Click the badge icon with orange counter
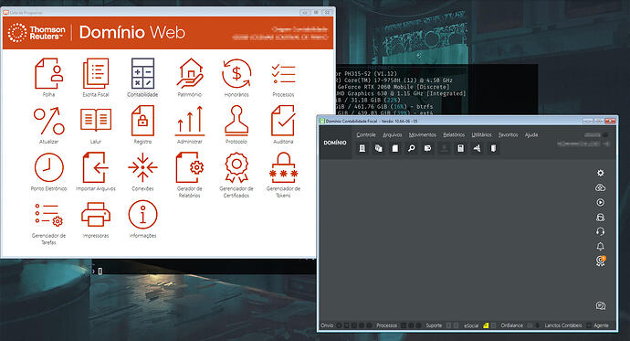 [x=600, y=261]
